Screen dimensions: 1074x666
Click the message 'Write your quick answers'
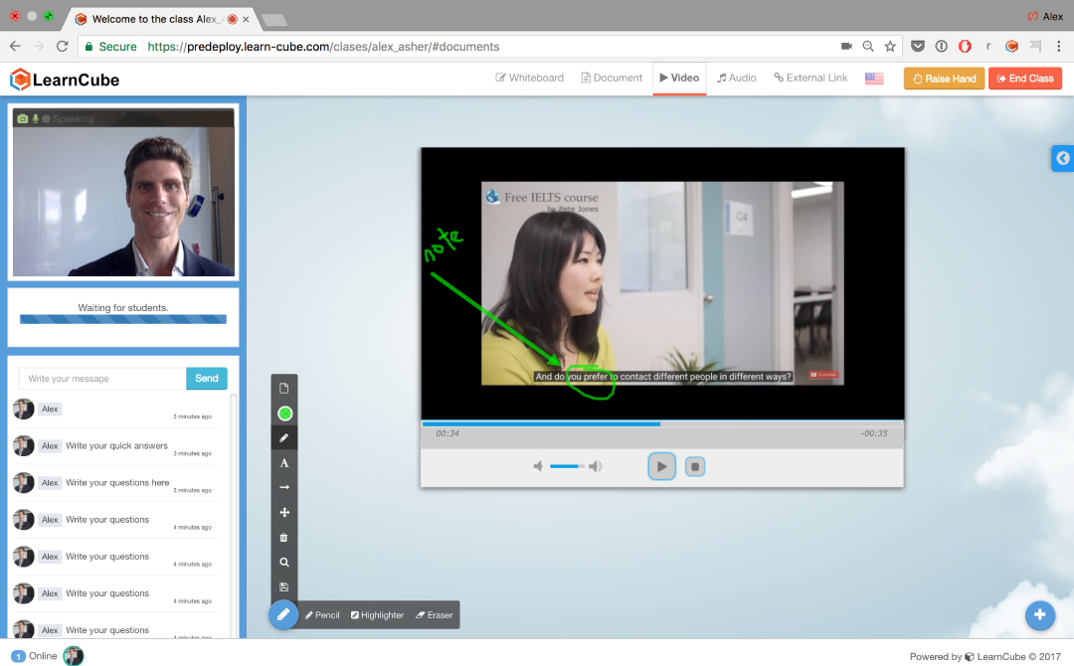coord(116,445)
